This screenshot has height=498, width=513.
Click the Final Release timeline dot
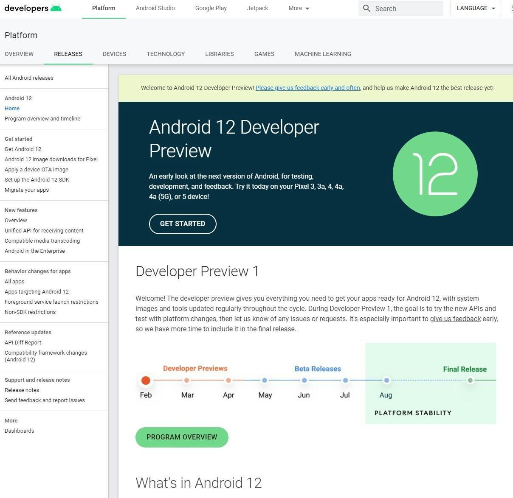[470, 380]
